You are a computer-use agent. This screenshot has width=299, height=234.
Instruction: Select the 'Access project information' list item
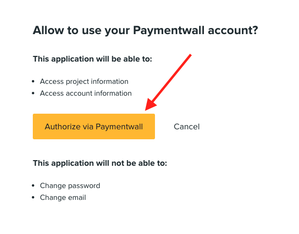click(x=84, y=81)
